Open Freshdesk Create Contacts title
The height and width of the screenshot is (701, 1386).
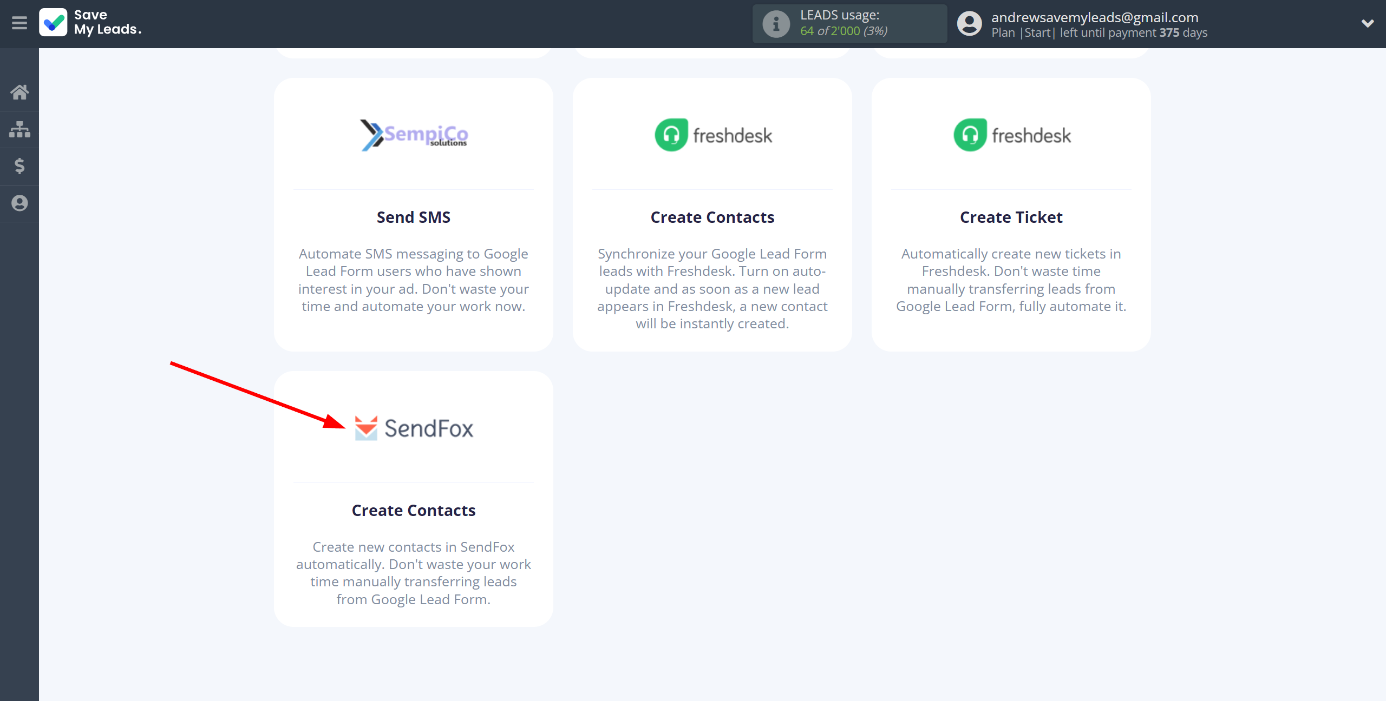tap(712, 217)
